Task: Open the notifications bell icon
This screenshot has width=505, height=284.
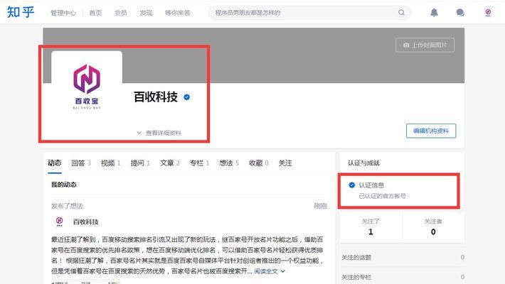Action: pyautogui.click(x=434, y=13)
